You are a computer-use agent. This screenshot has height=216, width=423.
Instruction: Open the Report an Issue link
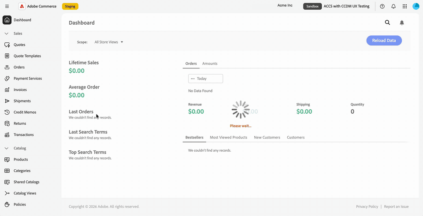(x=396, y=207)
